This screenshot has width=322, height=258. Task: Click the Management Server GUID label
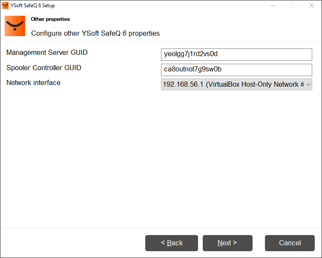(x=47, y=53)
